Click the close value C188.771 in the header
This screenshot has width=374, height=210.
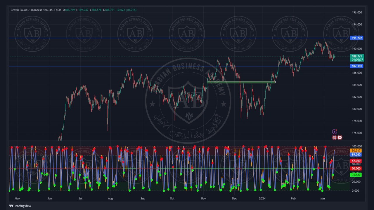tap(108, 10)
